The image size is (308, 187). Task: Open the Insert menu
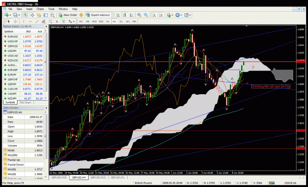[29, 9]
